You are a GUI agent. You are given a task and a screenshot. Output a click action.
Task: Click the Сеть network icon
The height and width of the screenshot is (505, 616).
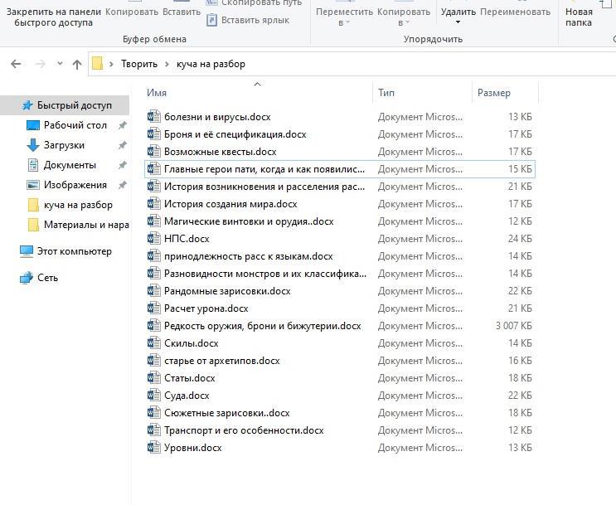[27, 278]
